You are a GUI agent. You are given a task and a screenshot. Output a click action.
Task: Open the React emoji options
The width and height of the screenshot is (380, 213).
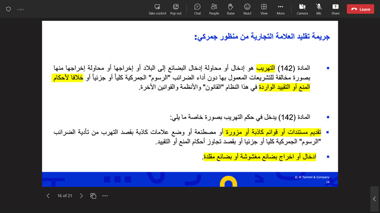coord(247,9)
